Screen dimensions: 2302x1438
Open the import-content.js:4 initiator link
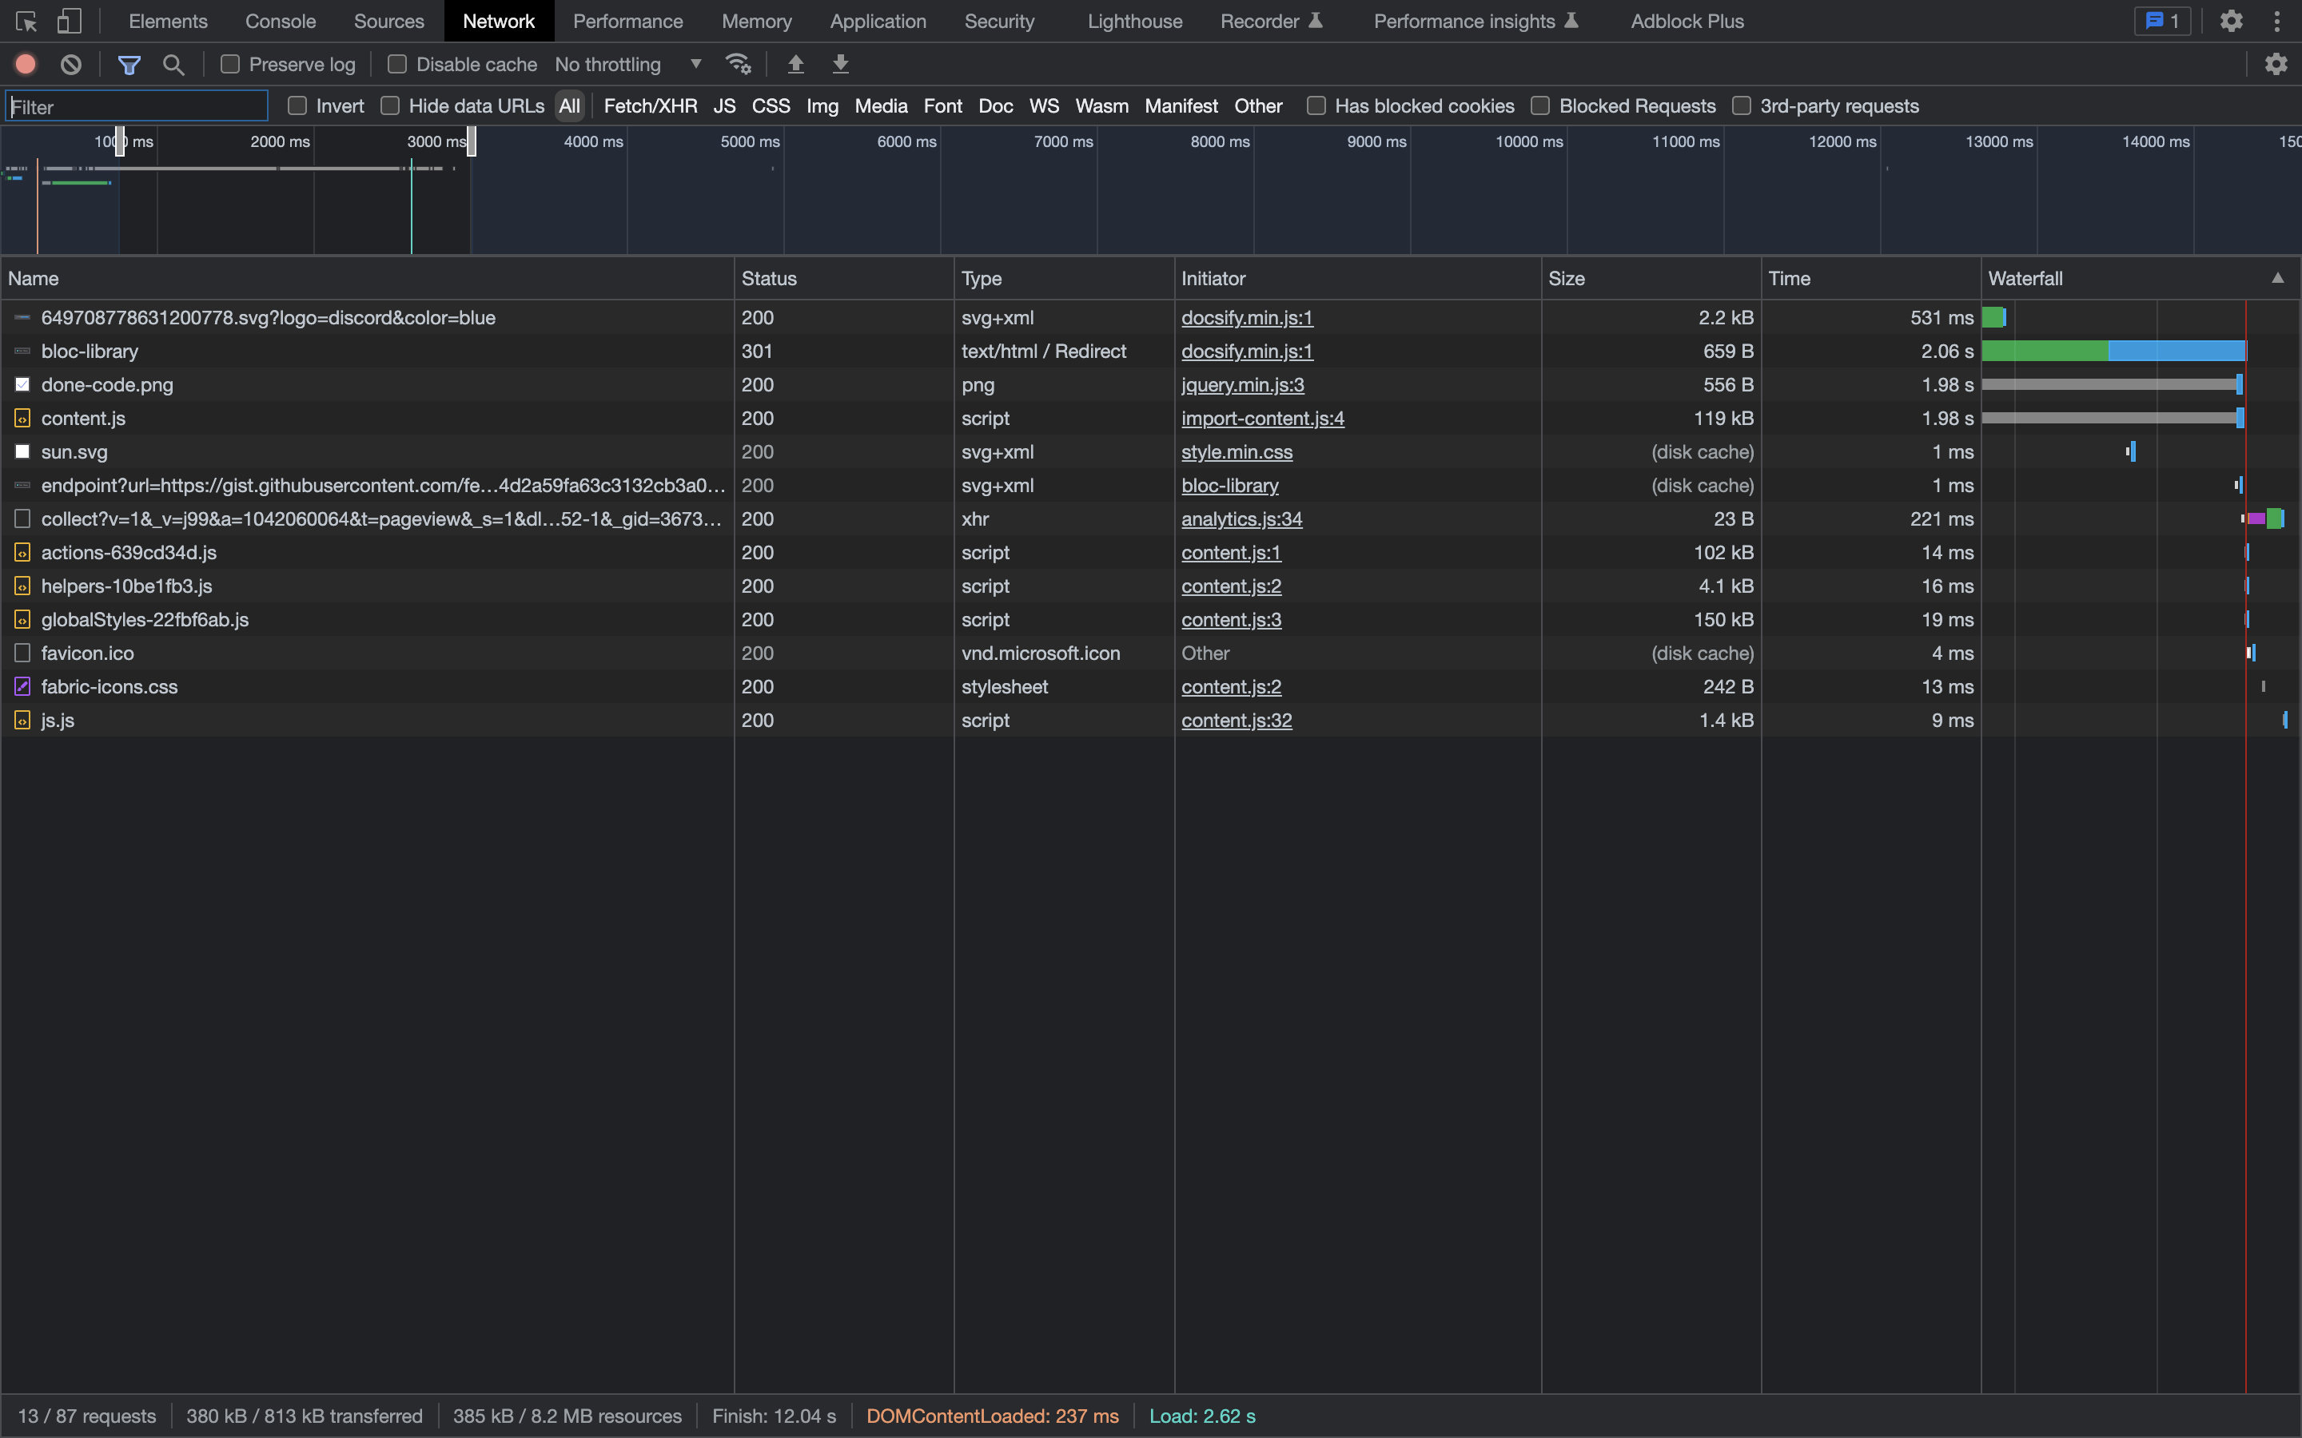(x=1262, y=419)
